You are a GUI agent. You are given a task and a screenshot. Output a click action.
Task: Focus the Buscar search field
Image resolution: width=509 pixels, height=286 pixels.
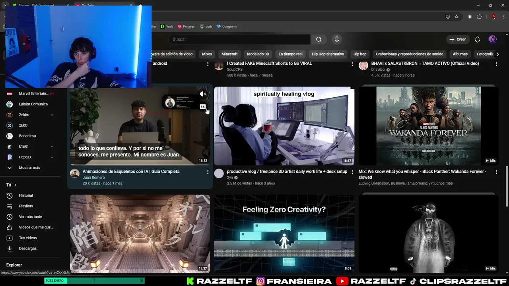pos(239,39)
